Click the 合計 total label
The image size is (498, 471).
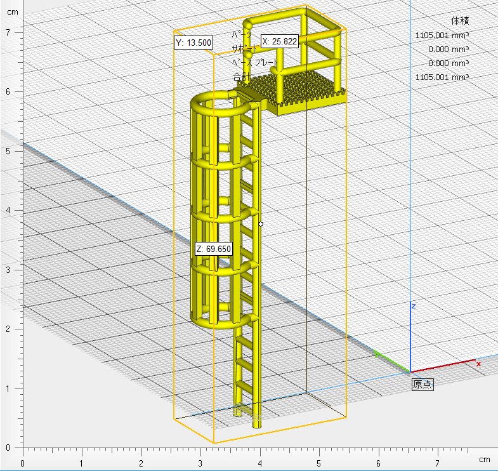coord(241,77)
